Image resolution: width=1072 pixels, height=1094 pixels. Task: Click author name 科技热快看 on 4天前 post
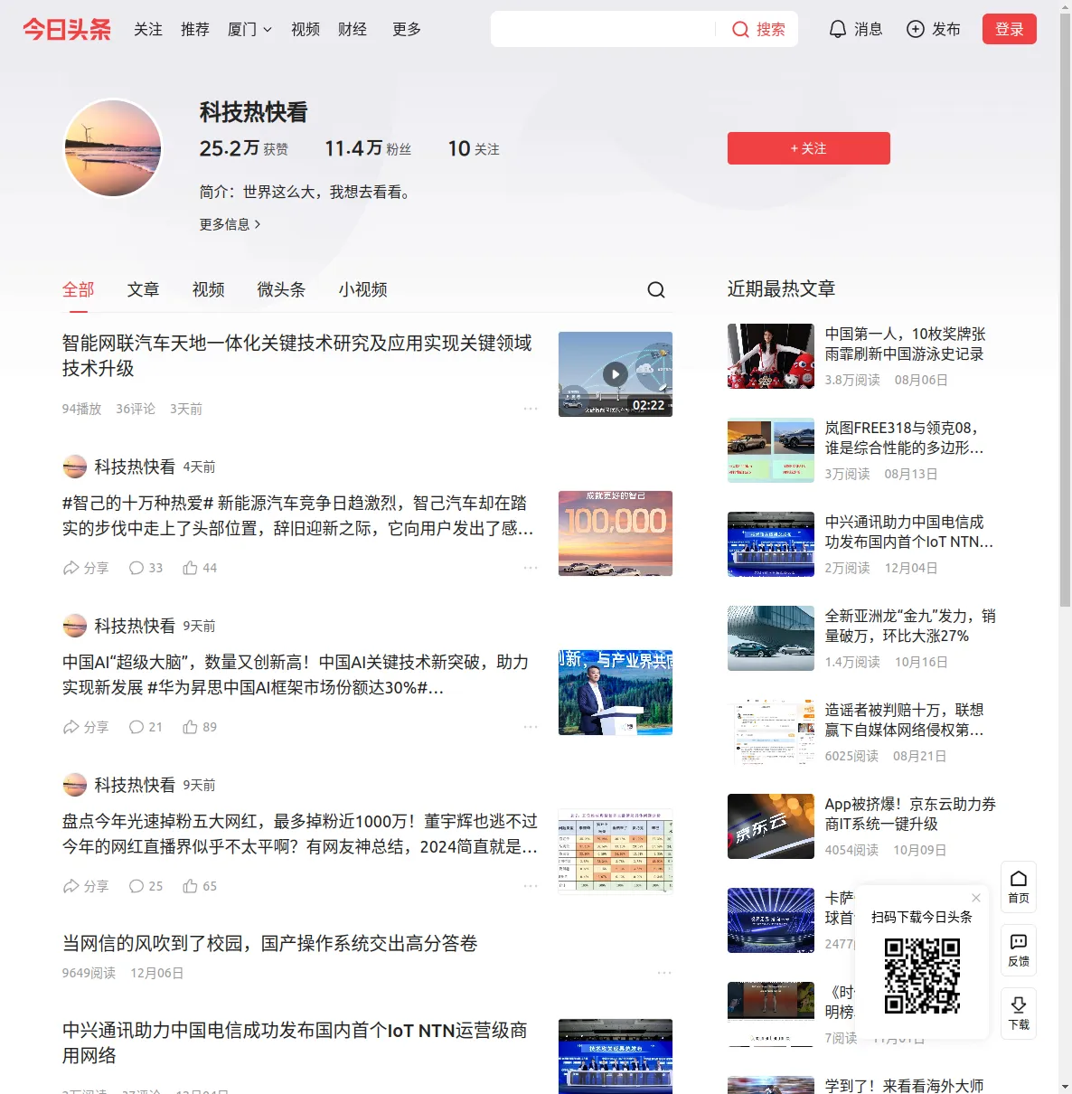[135, 467]
